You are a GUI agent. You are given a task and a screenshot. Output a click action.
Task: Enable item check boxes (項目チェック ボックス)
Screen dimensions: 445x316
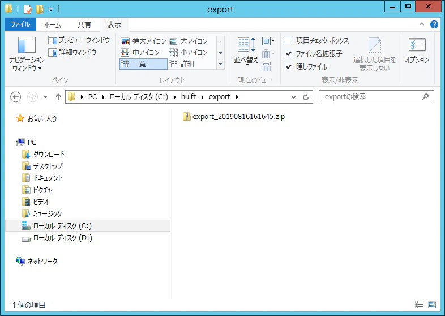(x=316, y=41)
